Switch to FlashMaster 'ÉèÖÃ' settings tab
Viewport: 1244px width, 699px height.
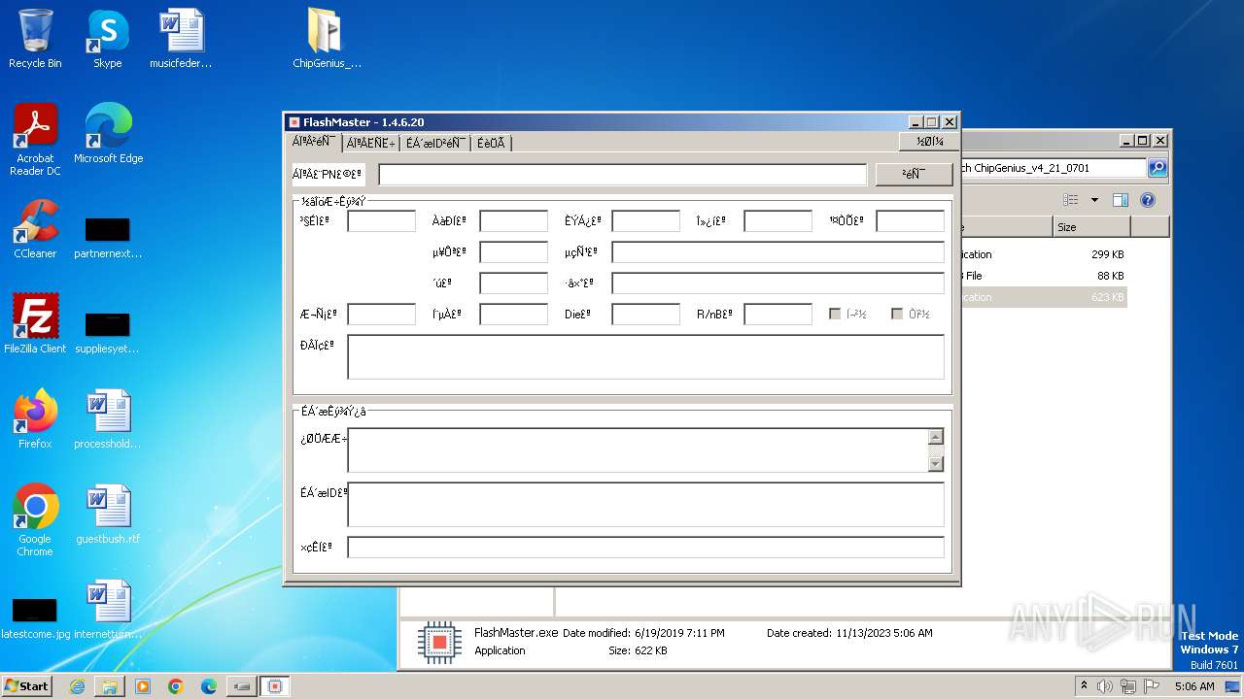coord(492,143)
